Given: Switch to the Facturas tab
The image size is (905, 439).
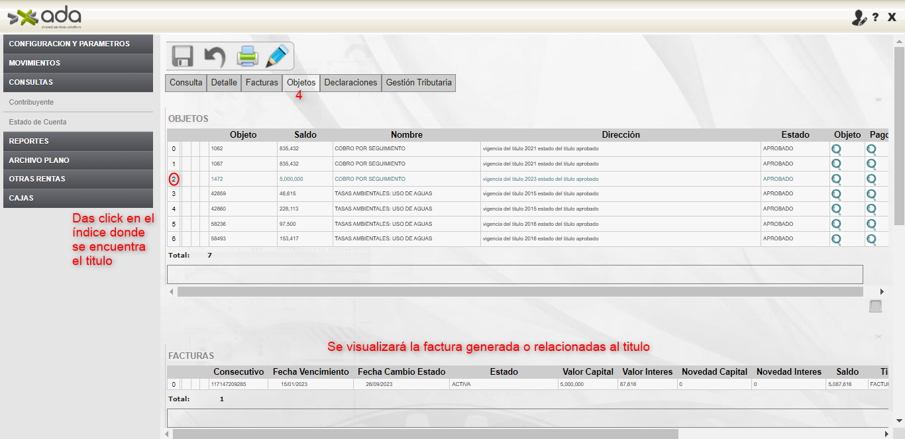Looking at the screenshot, I should coord(262,83).
